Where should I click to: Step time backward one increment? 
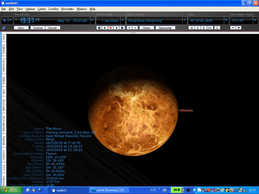coord(99,28)
